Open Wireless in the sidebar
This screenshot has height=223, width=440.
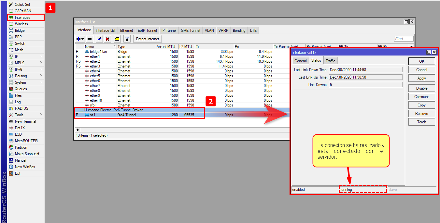pos(21,24)
